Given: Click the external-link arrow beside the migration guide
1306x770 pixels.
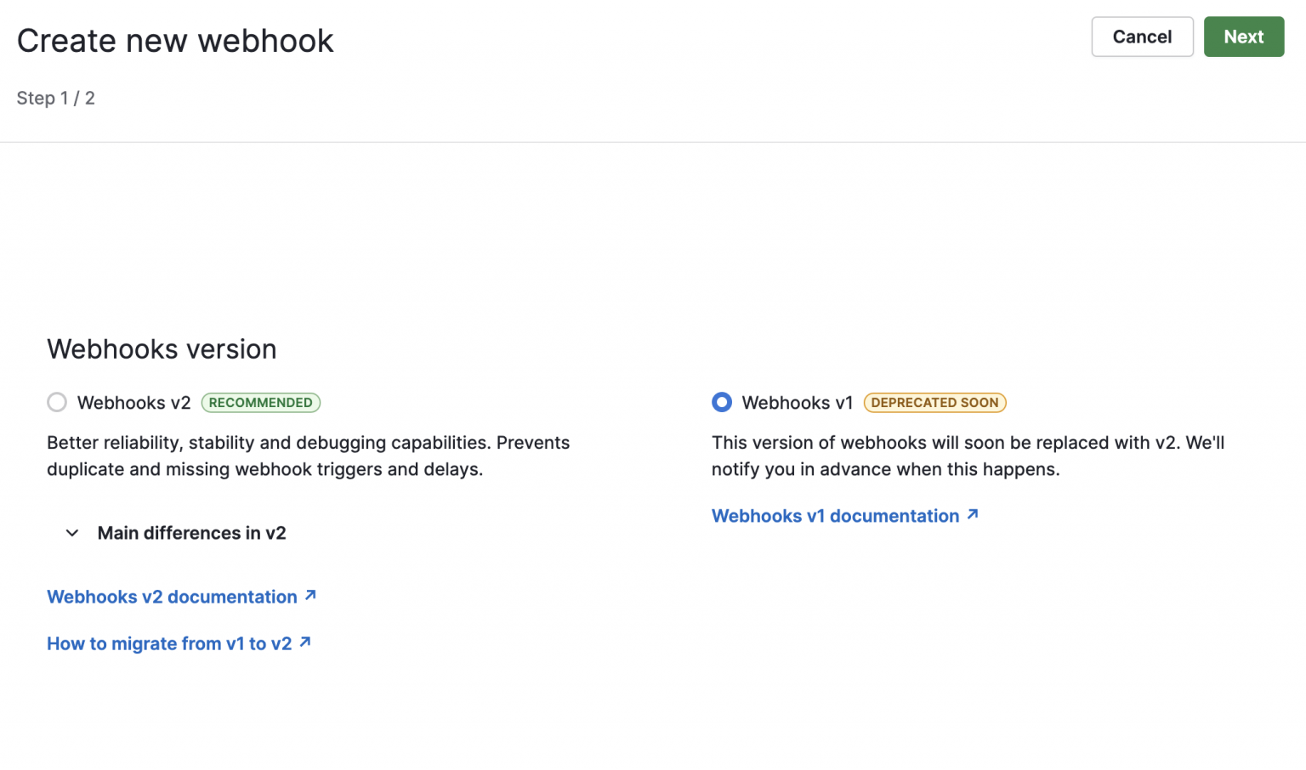Looking at the screenshot, I should click(x=305, y=643).
